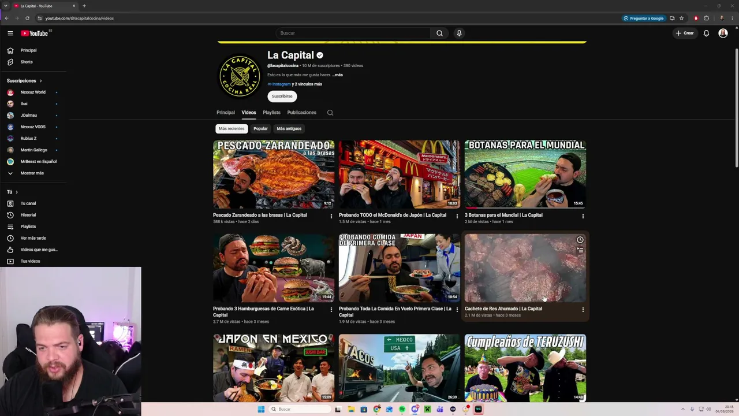Open the Japón en México thumbnail
This screenshot has height=416, width=739.
pos(274,367)
